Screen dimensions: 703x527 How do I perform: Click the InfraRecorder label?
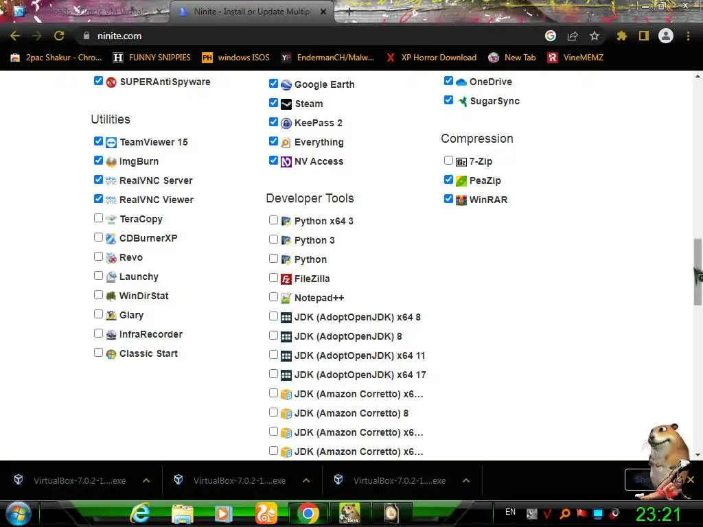pos(150,334)
